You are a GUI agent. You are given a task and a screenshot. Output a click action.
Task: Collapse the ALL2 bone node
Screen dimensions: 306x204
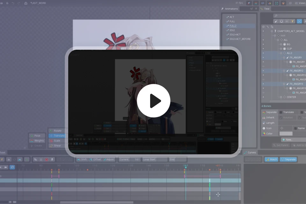point(281,53)
